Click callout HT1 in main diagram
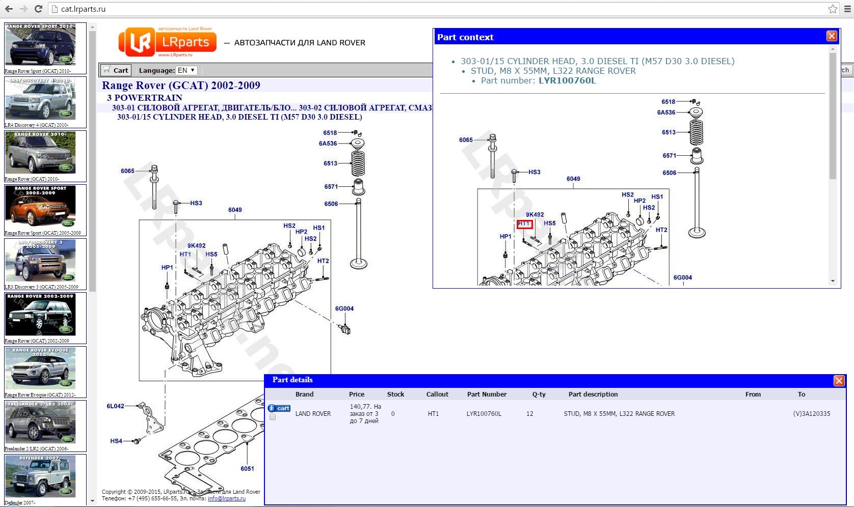The height and width of the screenshot is (507, 854). pyautogui.click(x=185, y=255)
